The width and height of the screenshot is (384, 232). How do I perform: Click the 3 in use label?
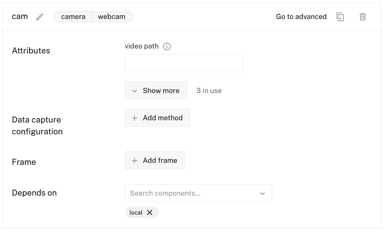[x=209, y=91]
